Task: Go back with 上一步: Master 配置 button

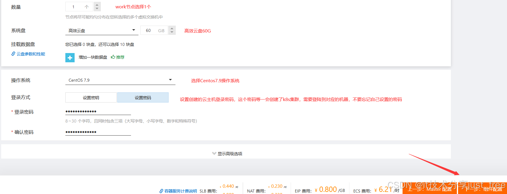Action: point(430,189)
